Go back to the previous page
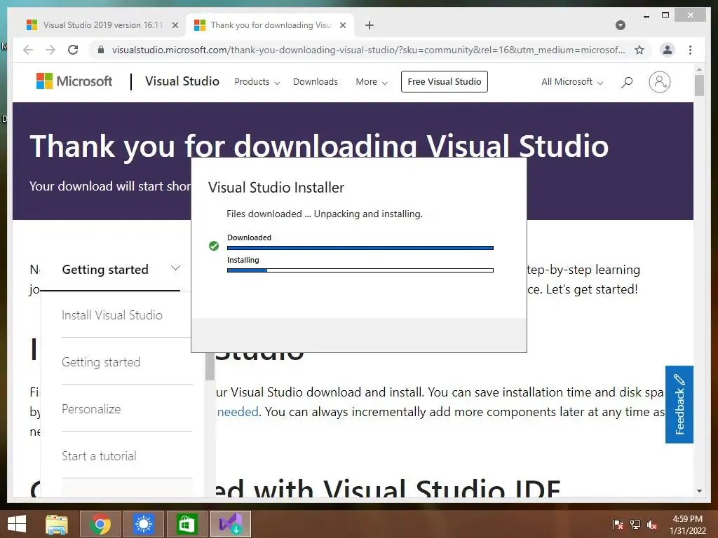The image size is (718, 538). pos(28,50)
